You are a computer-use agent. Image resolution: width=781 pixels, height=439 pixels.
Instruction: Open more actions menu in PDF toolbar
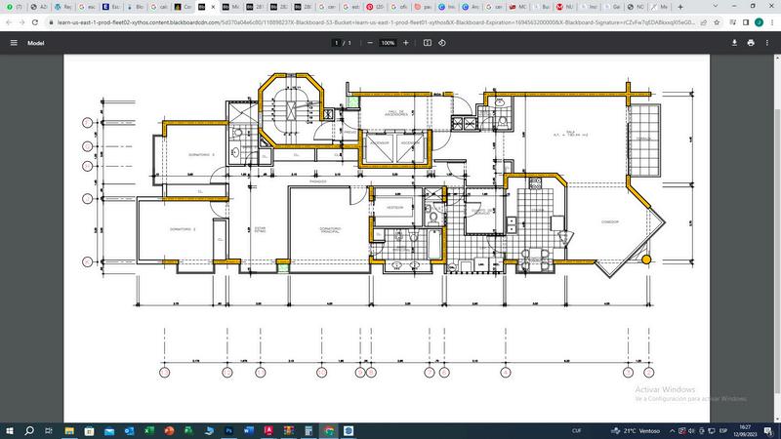pos(767,43)
